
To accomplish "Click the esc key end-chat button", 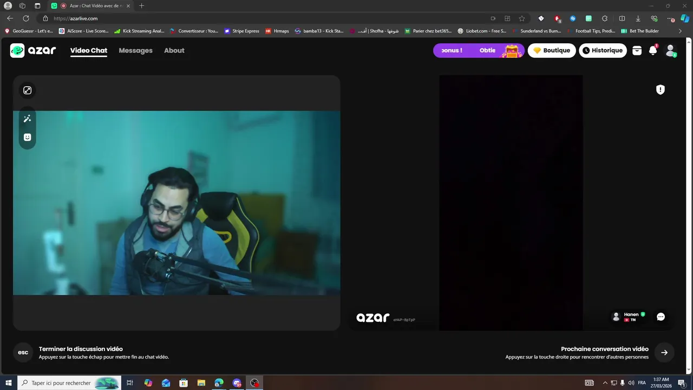I will pyautogui.click(x=23, y=353).
